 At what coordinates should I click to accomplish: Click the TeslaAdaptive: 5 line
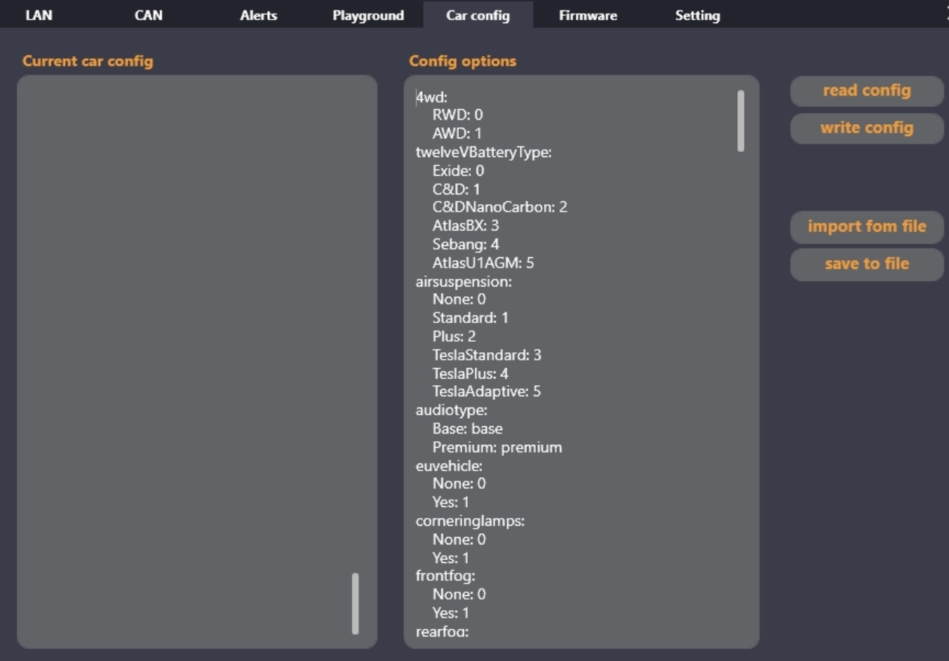click(486, 392)
